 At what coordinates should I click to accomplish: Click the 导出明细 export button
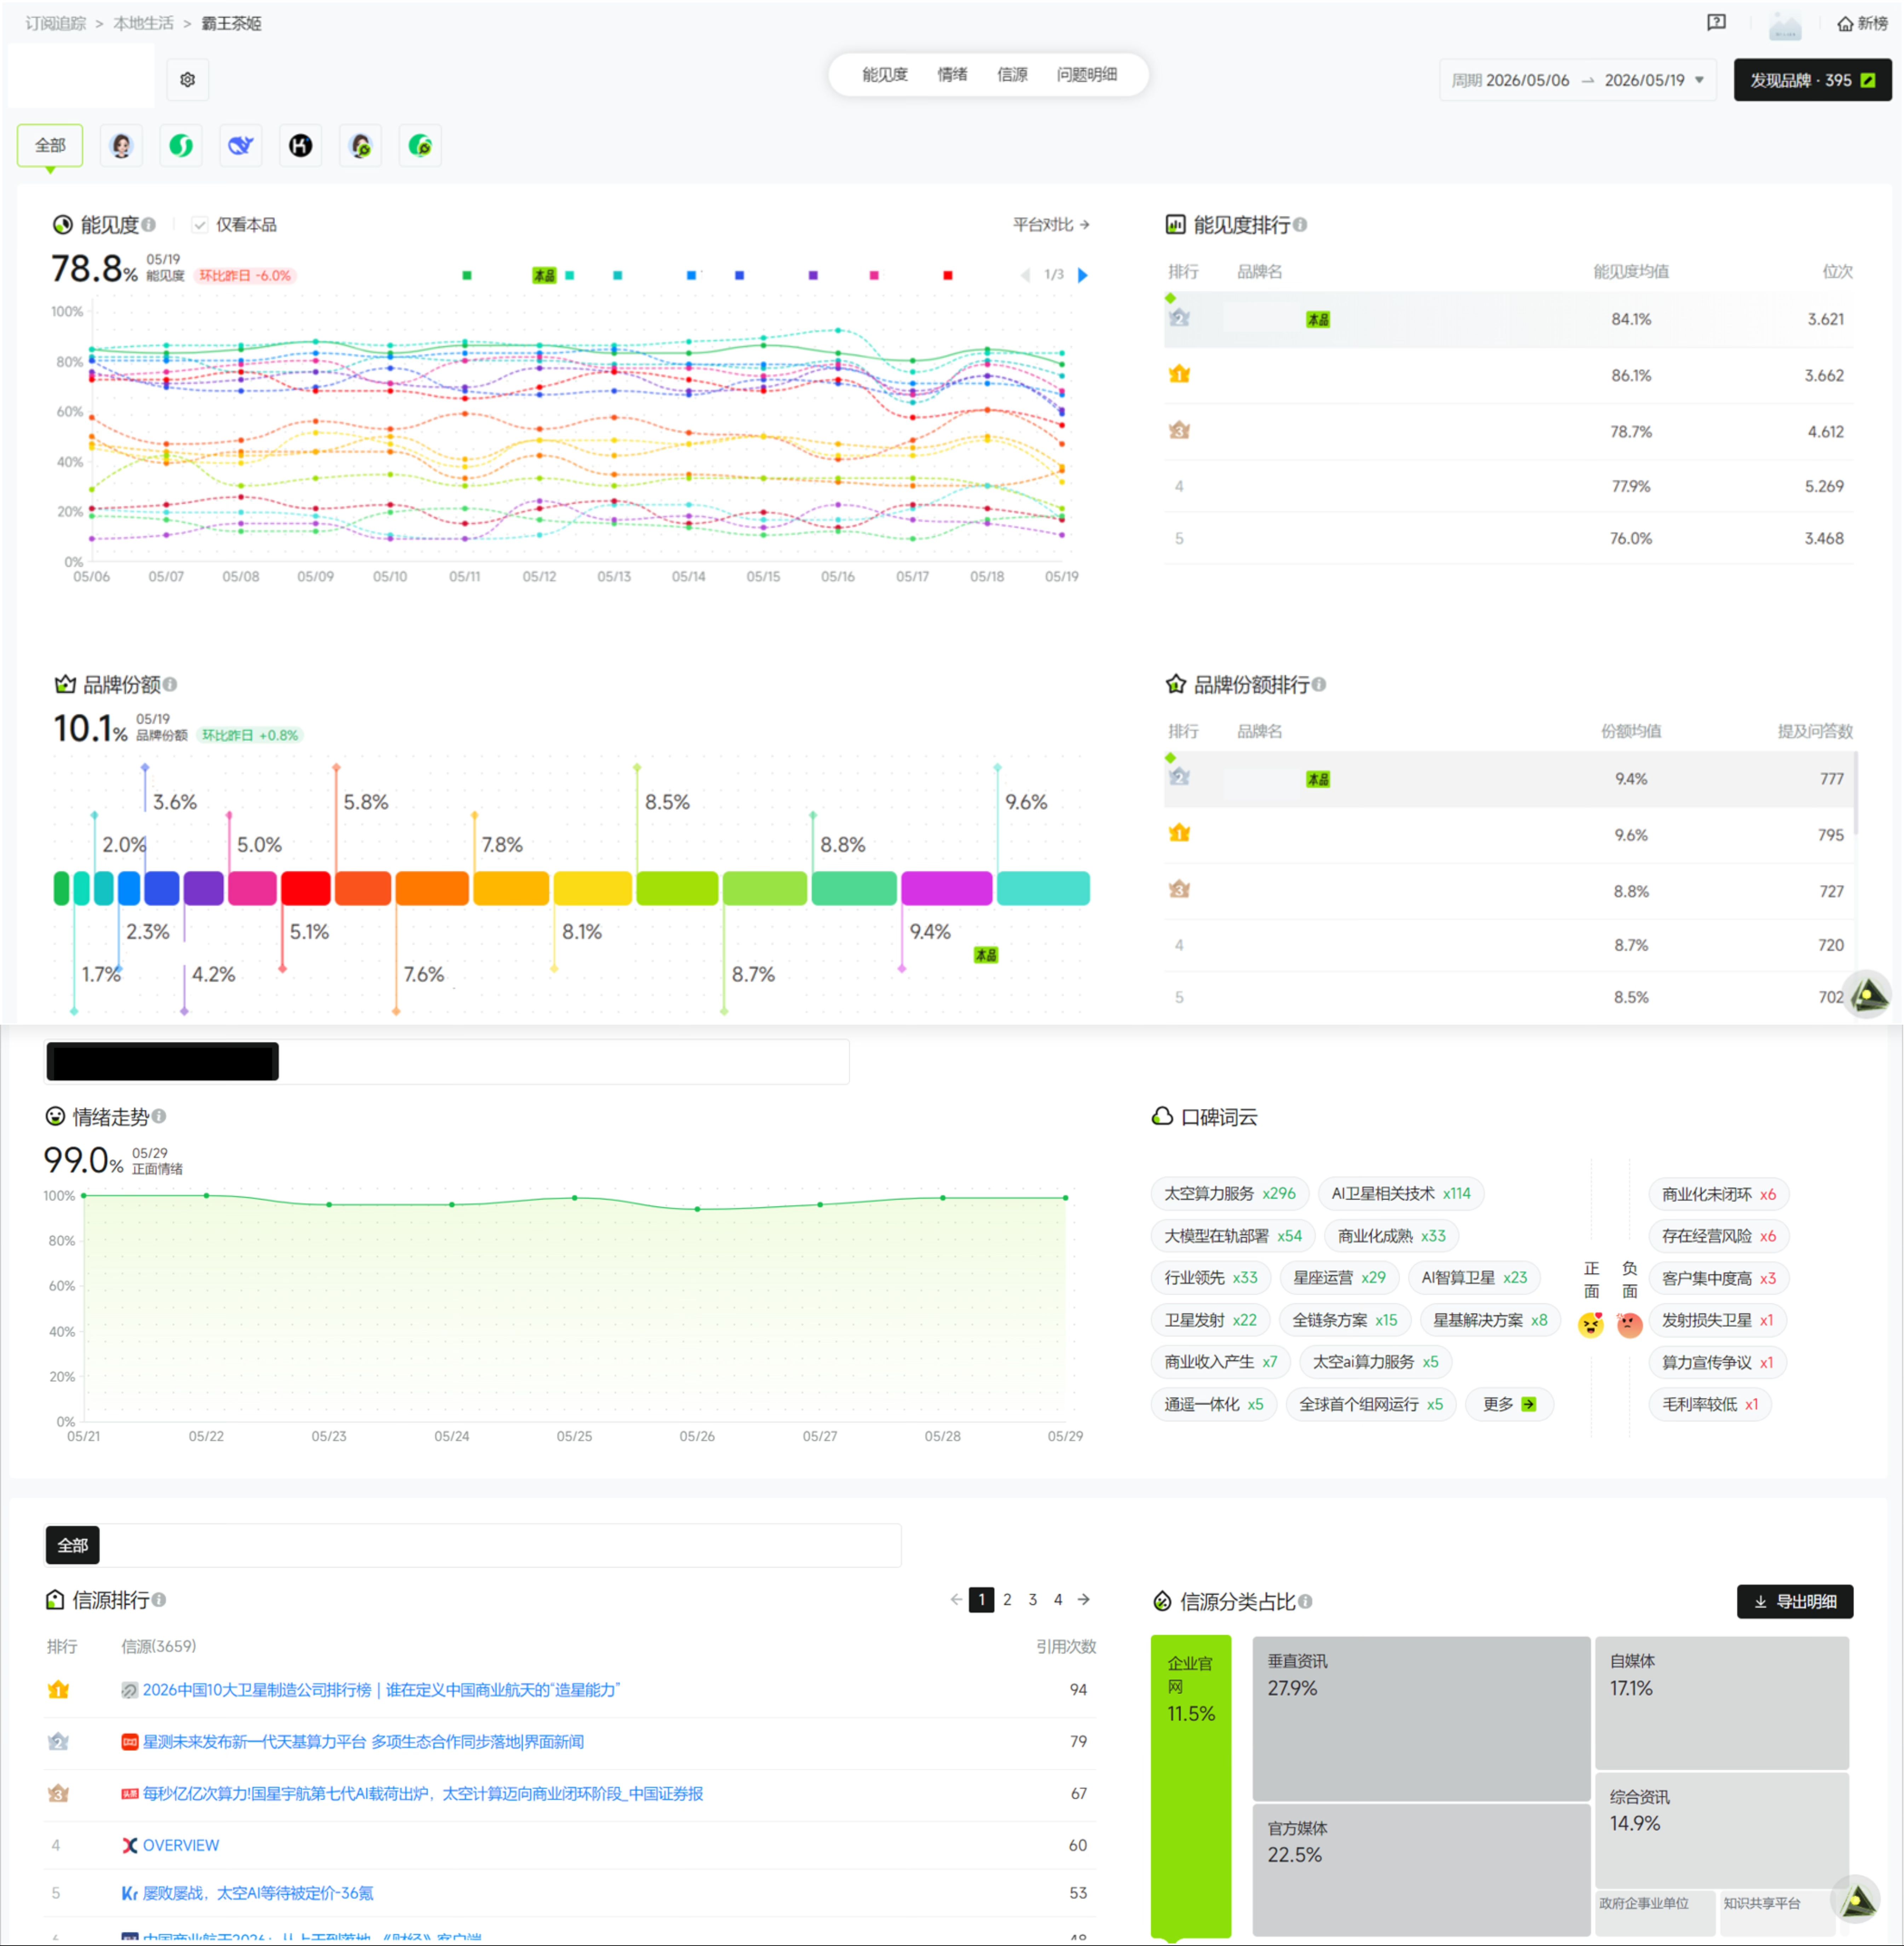pyautogui.click(x=1795, y=1602)
